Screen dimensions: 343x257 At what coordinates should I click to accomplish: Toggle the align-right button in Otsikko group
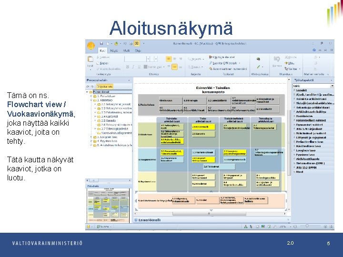click(x=181, y=59)
